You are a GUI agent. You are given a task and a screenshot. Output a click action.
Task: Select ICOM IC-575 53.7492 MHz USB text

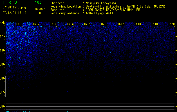tap(113, 10)
